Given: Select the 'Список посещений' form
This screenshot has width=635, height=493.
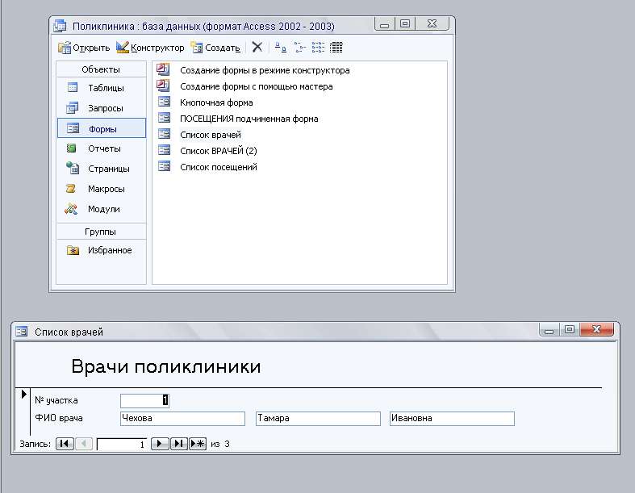Looking at the screenshot, I should (x=219, y=167).
